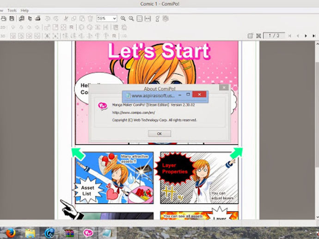Image resolution: width=319 pixels, height=239 pixels.
Task: Click the up arrow in the 2D row
Action: 13,27
